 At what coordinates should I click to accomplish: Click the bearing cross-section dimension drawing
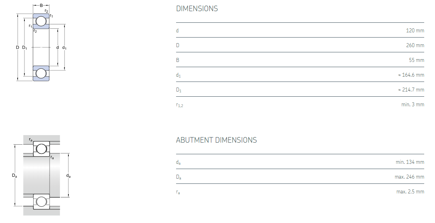click(x=41, y=47)
